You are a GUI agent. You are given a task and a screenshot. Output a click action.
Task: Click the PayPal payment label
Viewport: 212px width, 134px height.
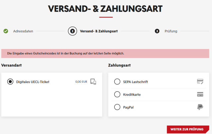tap(128, 107)
